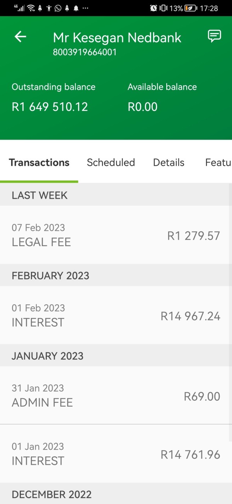Viewport: 232px width, 504px height.
Task: Tap the Wi-Fi signal icon
Action: click(x=31, y=8)
